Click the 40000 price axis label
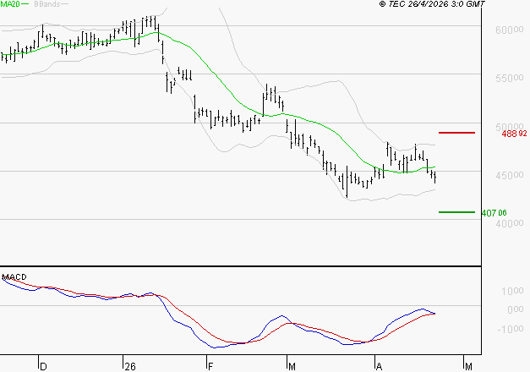 click(x=510, y=223)
